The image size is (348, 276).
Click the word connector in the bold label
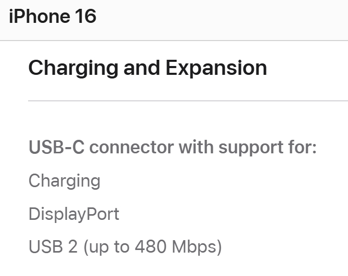click(x=132, y=148)
